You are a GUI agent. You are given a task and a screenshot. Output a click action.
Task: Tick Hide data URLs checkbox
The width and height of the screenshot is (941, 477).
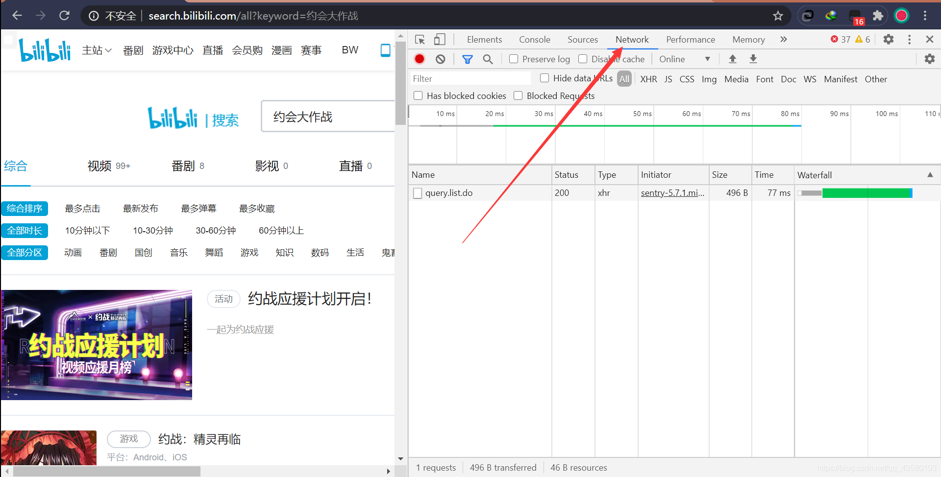pyautogui.click(x=545, y=78)
